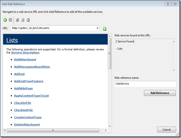Open the AddListFromFeature link
This screenshot has height=138, width=181.
29,81
